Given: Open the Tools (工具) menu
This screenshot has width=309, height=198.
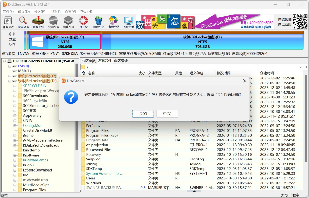Looking at the screenshot, I should (55, 12).
